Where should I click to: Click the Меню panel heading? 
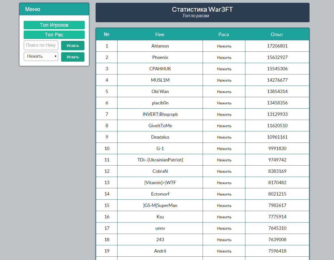click(33, 9)
